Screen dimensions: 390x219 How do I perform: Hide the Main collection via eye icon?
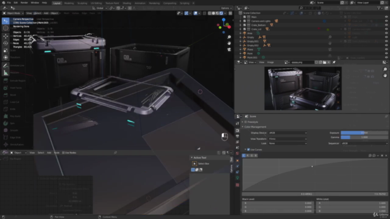(x=386, y=17)
